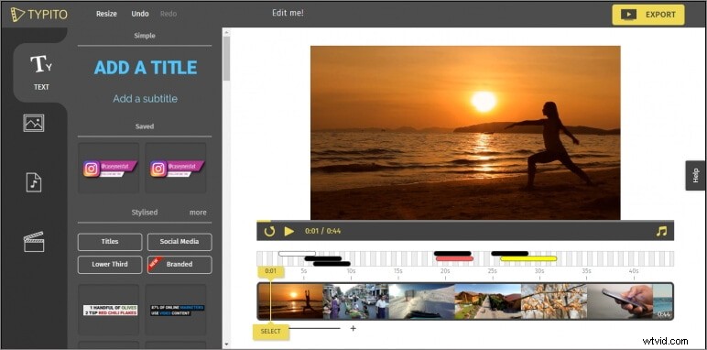Image resolution: width=707 pixels, height=350 pixels.
Task: Click the SELECT button under timeline
Action: coord(270,332)
